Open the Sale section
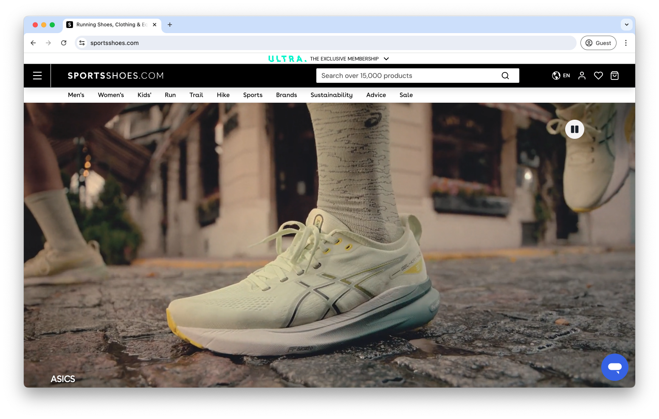 (406, 95)
